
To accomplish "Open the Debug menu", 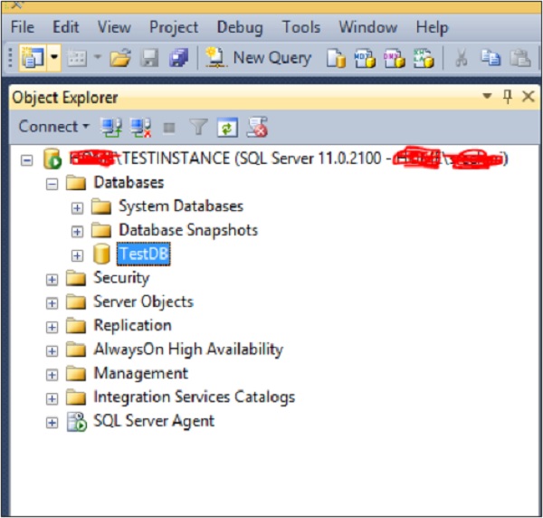I will pyautogui.click(x=240, y=27).
